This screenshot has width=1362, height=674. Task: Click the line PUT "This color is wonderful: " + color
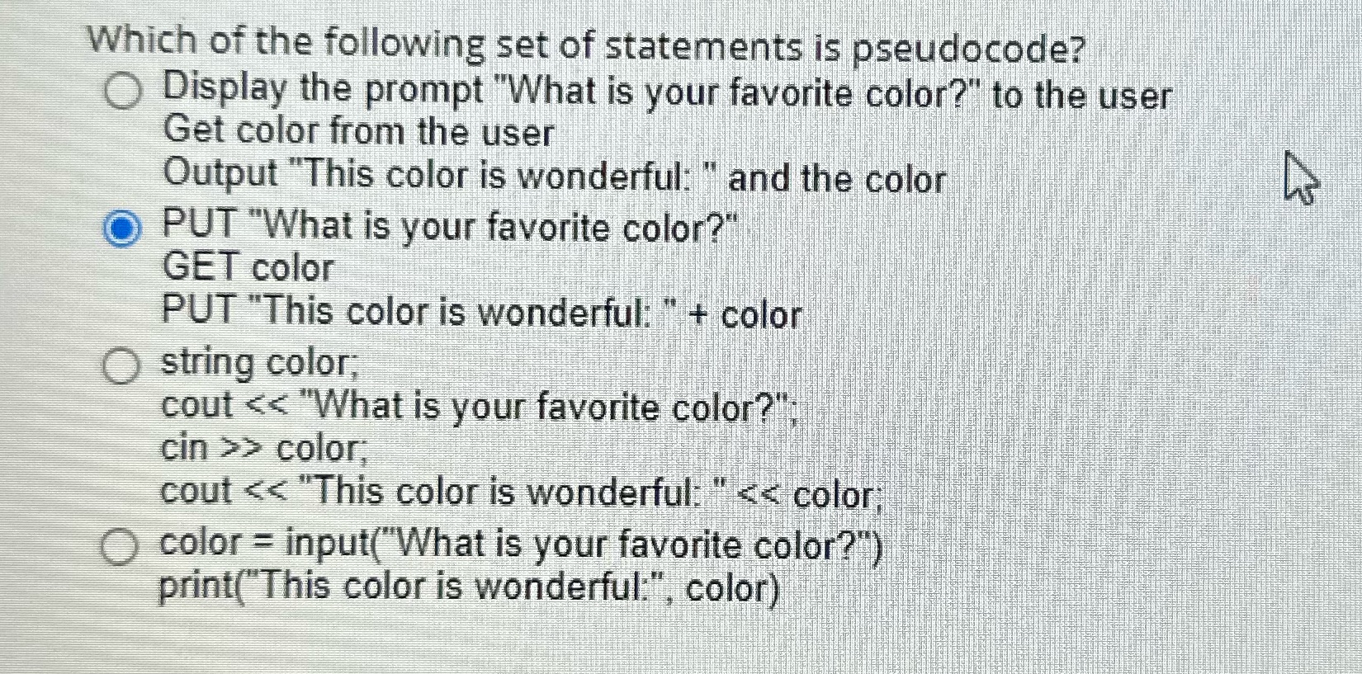(x=479, y=313)
